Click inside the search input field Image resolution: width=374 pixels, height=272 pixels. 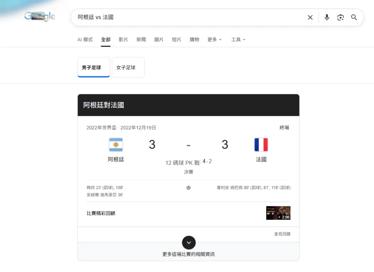[x=183, y=17]
